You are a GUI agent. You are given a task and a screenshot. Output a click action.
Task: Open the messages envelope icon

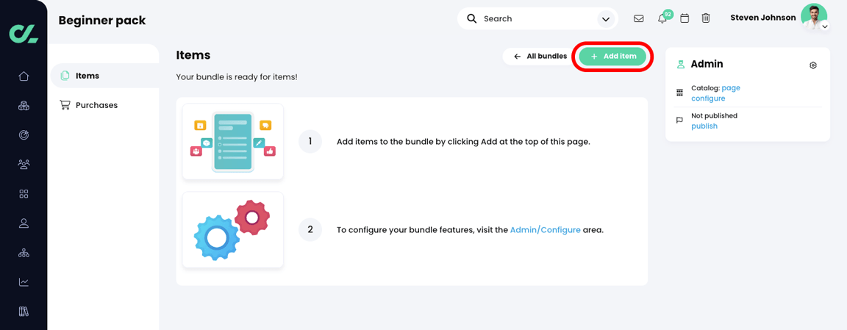coord(638,18)
